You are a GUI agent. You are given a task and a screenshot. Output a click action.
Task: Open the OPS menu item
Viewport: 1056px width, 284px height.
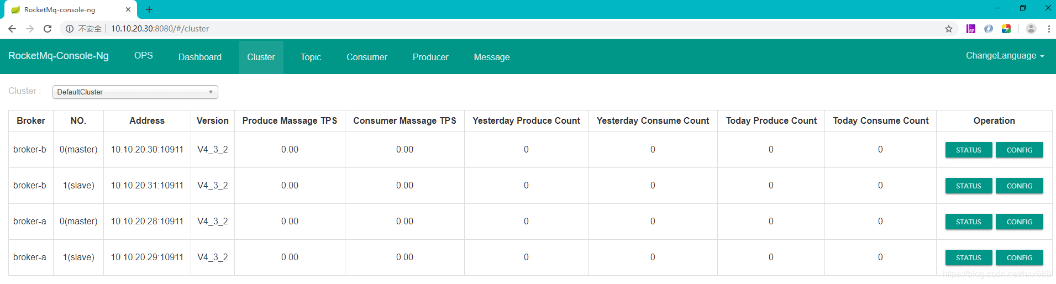pos(144,56)
